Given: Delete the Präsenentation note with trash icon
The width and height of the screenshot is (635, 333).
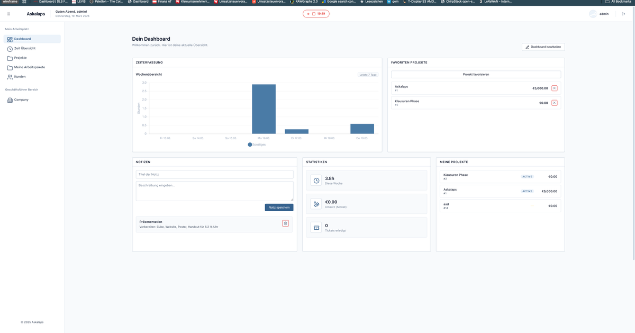Looking at the screenshot, I should [x=285, y=223].
